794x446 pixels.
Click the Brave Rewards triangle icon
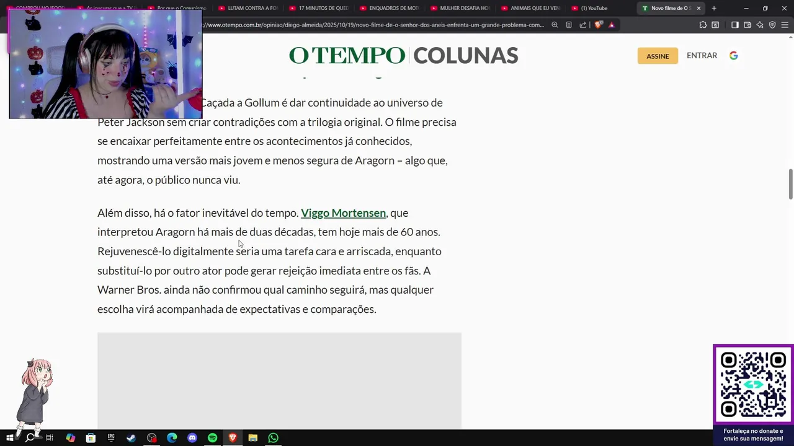tap(612, 25)
